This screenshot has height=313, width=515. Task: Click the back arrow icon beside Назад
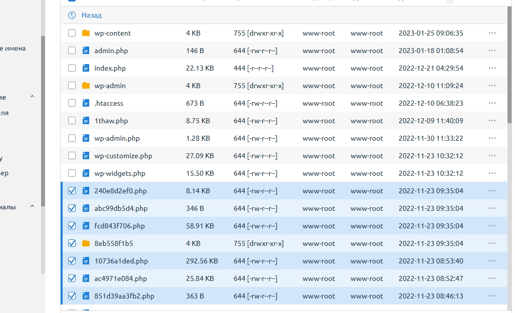click(72, 16)
